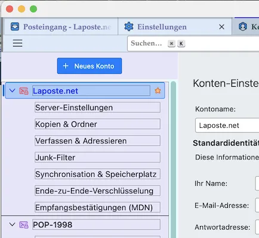Click the POP-1998 account icon
This screenshot has height=238, width=259.
pyautogui.click(x=24, y=225)
